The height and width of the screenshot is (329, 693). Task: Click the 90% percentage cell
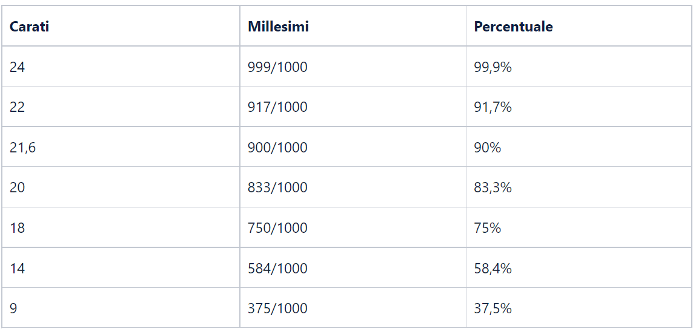coord(488,148)
